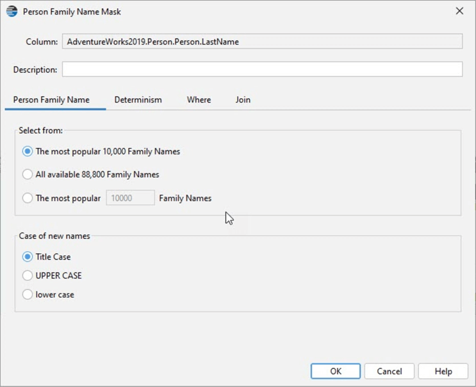Screen dimensions: 476x387
Task: Select the most popular 10,000 Family Names option
Action: click(x=28, y=152)
